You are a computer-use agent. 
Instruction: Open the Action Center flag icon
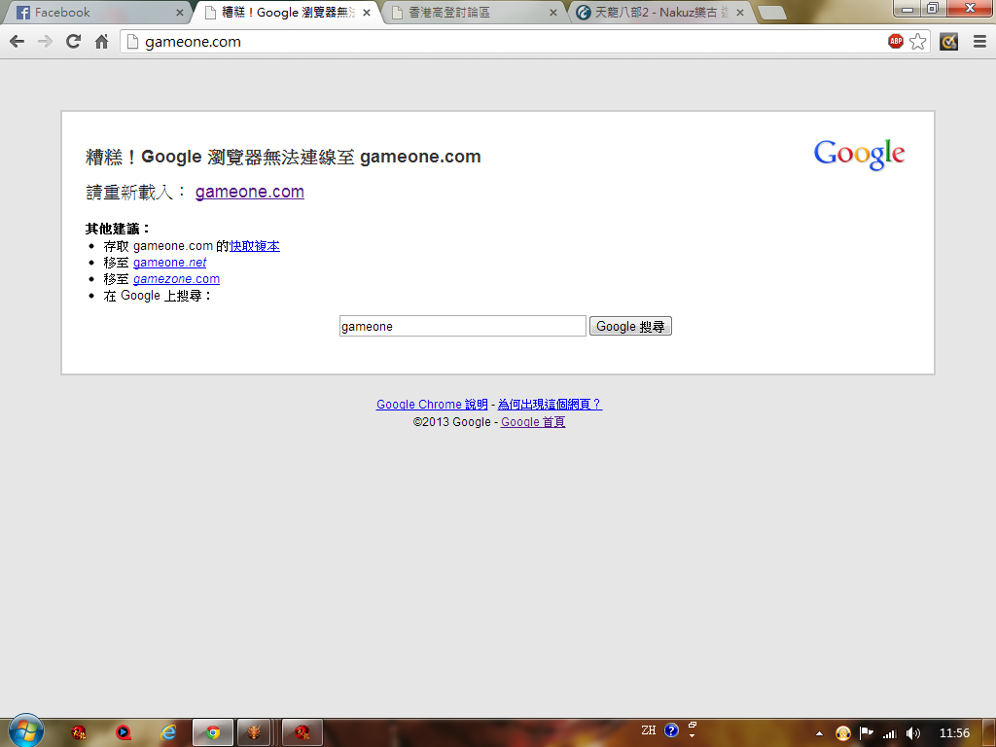[x=867, y=733]
